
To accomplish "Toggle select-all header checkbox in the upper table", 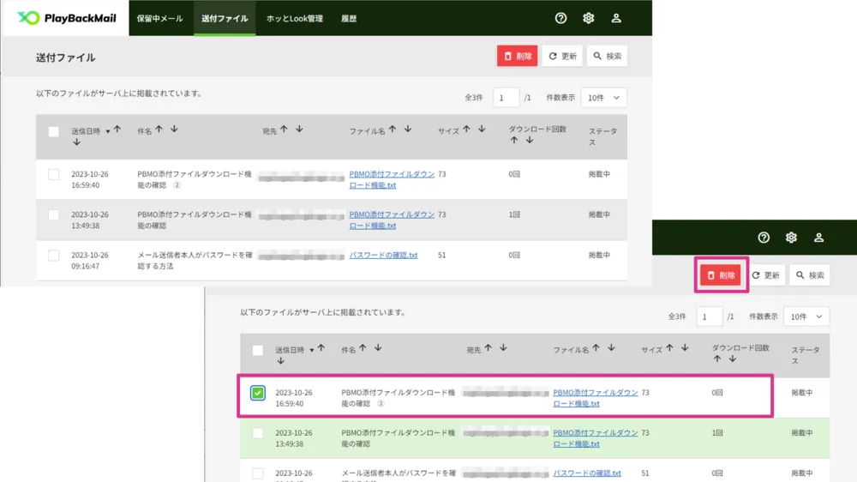I will (53, 131).
